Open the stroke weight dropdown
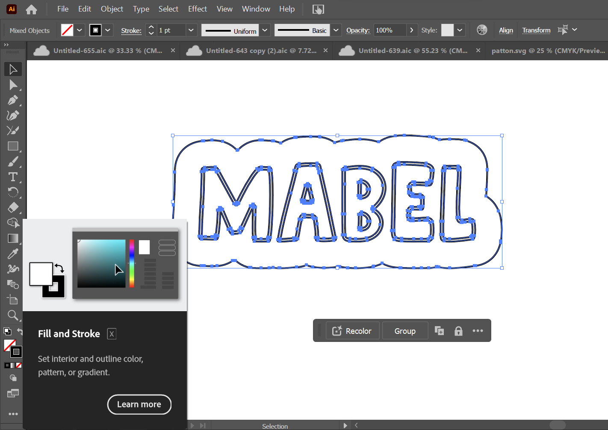This screenshot has width=608, height=430. click(x=191, y=30)
